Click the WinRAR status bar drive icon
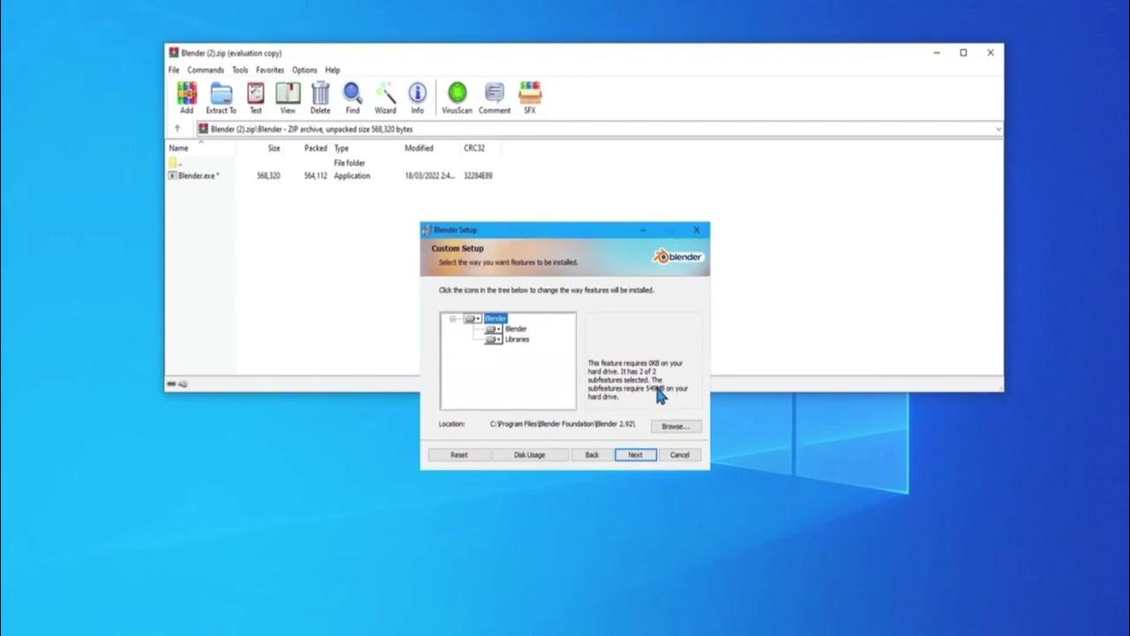This screenshot has width=1130, height=636. coord(172,384)
